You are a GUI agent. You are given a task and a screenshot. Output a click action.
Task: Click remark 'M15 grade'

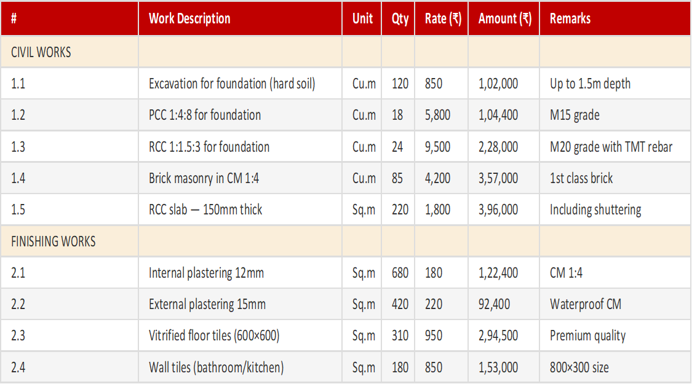pyautogui.click(x=574, y=115)
